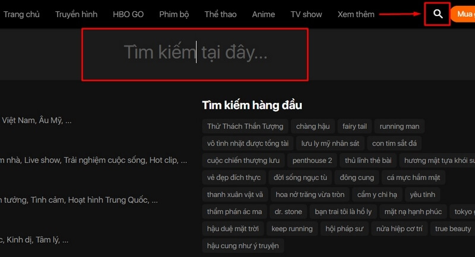Select the 'Thử Thách Thần Tượng' search tag
This screenshot has height=257, width=475.
245,126
